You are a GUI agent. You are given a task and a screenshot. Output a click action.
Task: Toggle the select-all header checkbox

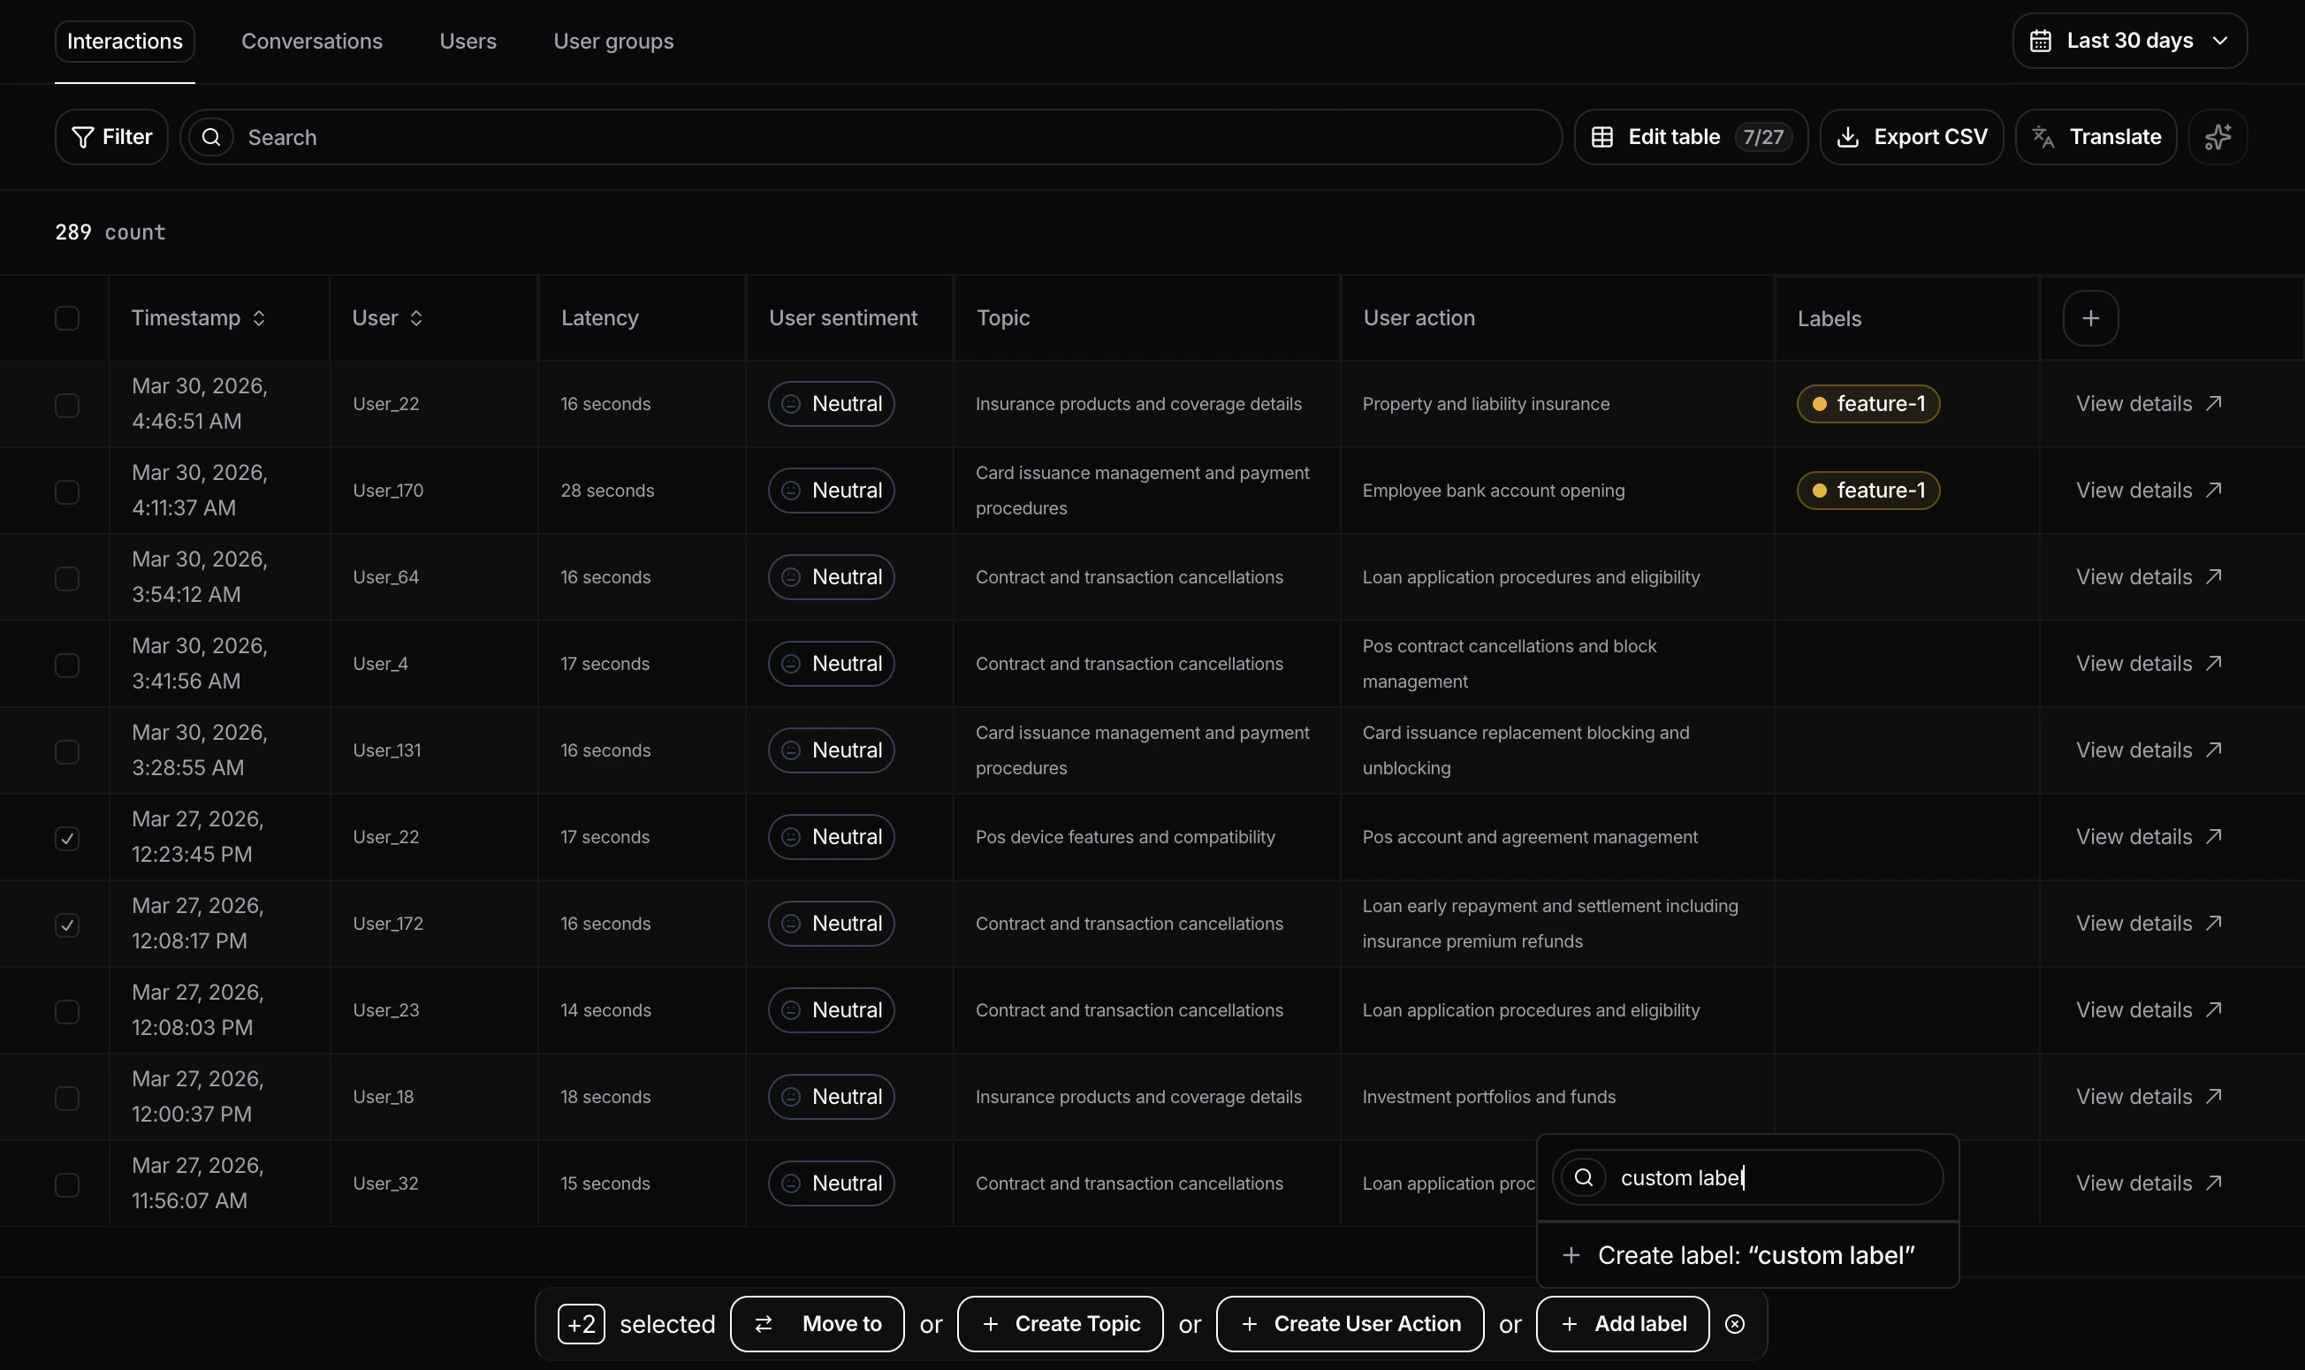tap(66, 318)
